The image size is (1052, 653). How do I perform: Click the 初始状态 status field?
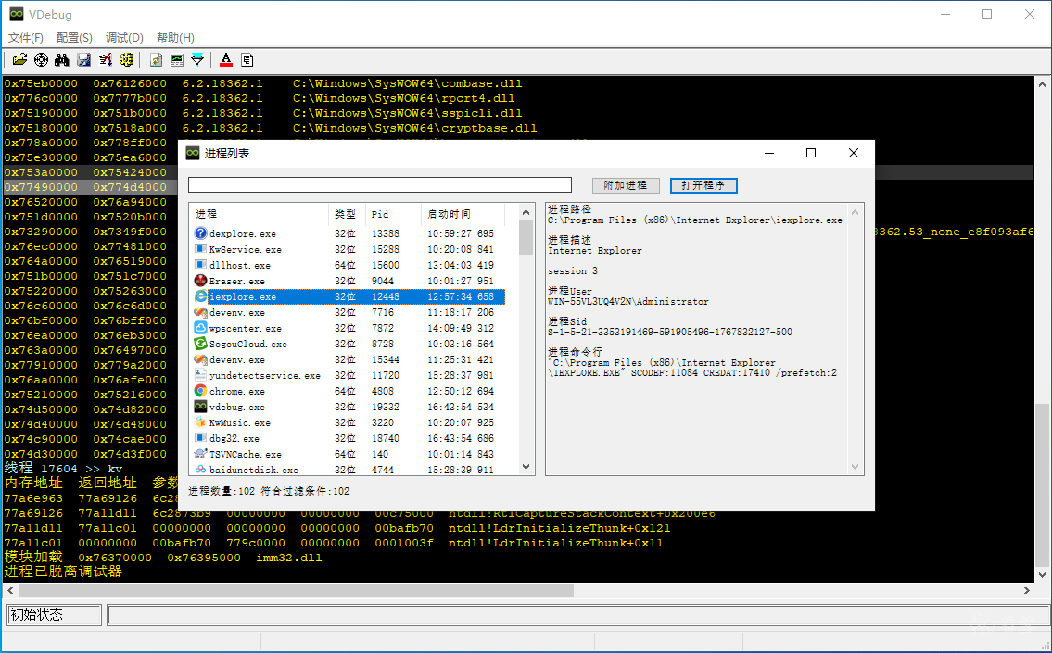coord(55,615)
